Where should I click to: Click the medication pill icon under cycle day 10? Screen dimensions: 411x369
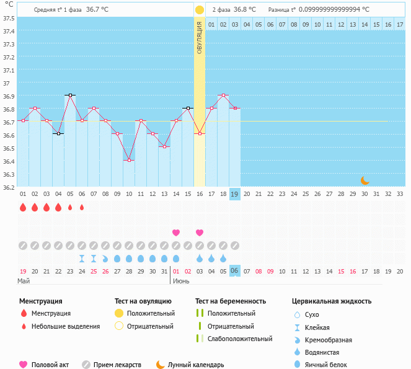129,246
